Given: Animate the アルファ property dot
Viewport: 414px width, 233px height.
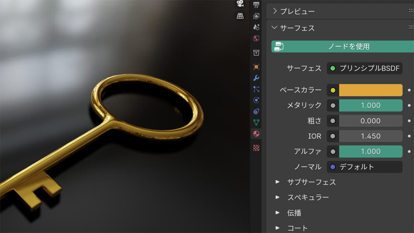Looking at the screenshot, I should [x=409, y=151].
